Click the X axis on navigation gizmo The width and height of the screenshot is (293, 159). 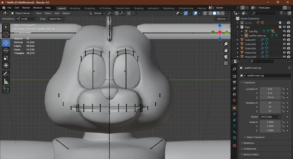220,32
